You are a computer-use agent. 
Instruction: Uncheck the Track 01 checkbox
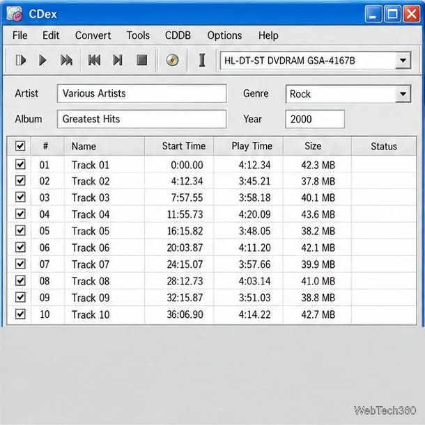pyautogui.click(x=20, y=164)
